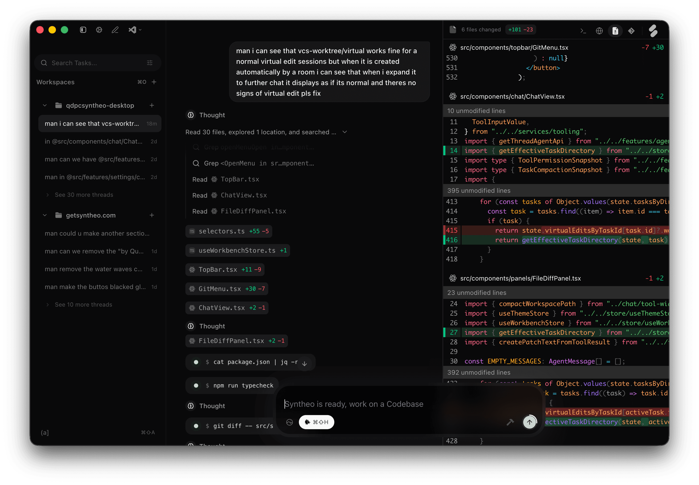This screenshot has height=485, width=699.
Task: Expand the 23 unmodified lines bar
Action: (x=556, y=293)
